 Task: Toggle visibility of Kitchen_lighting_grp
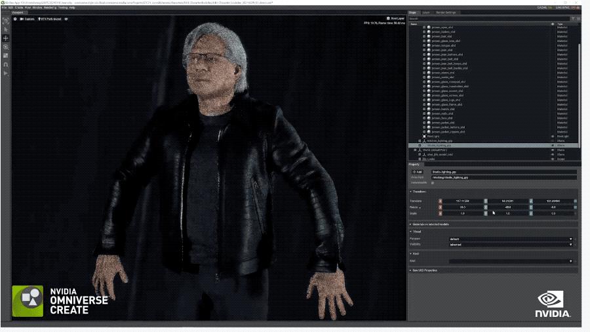click(x=553, y=141)
